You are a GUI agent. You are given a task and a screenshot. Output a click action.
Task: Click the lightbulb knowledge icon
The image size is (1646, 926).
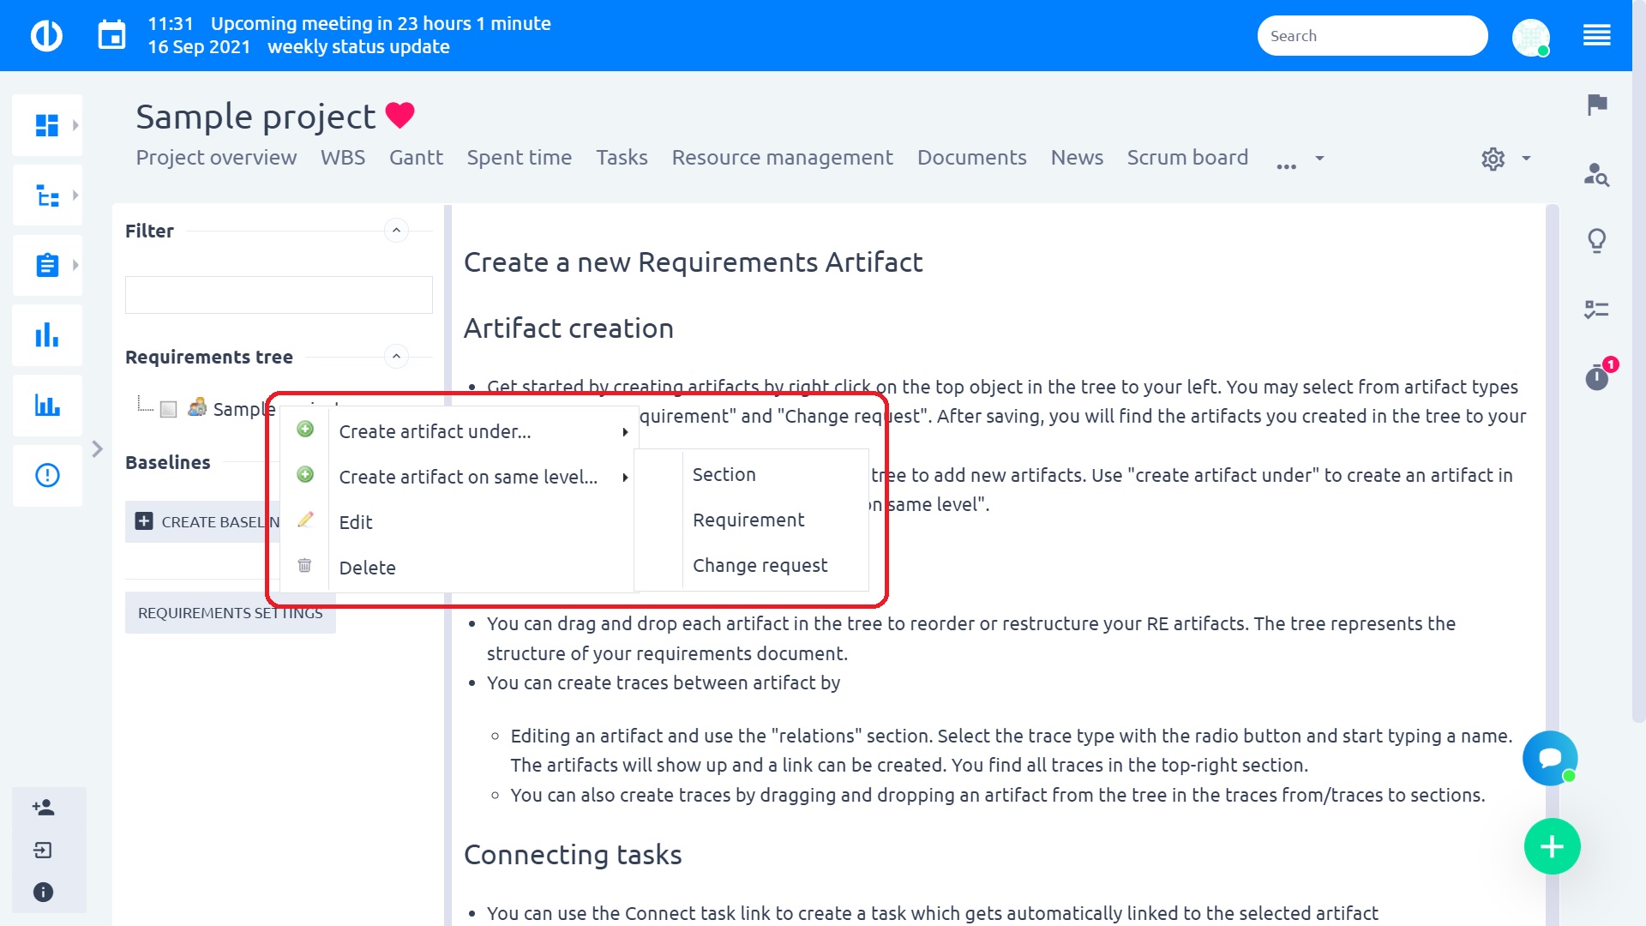1596,241
